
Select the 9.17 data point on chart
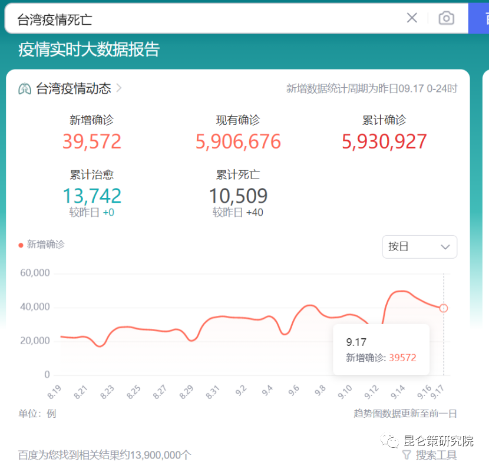[x=444, y=308]
